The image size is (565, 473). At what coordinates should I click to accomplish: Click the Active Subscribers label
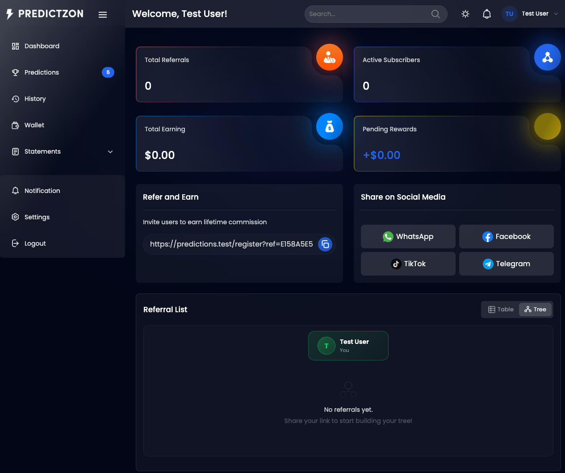coord(391,60)
